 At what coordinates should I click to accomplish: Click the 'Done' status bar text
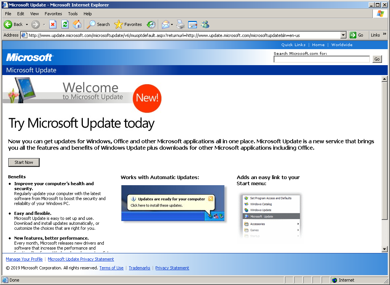pyautogui.click(x=14, y=280)
